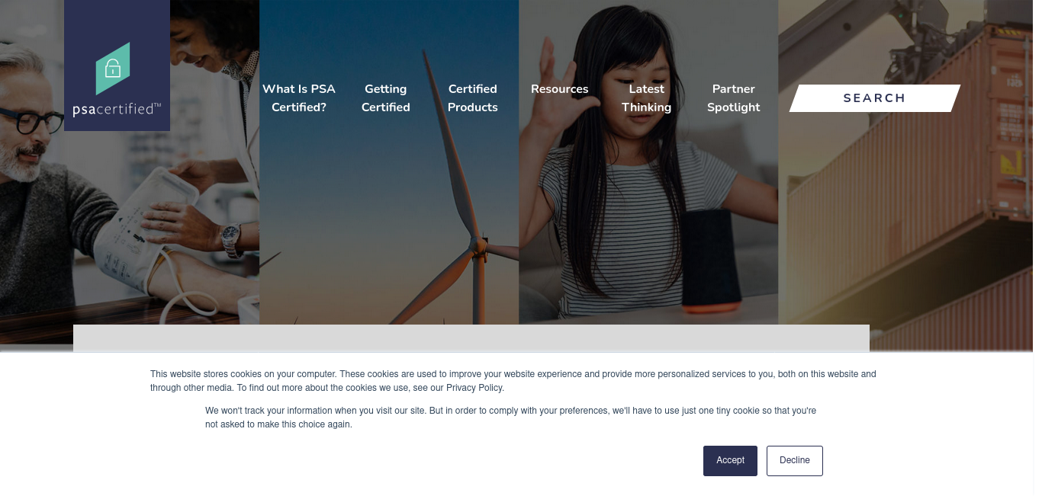Open the What Is PSA Certified? menu

pos(299,98)
